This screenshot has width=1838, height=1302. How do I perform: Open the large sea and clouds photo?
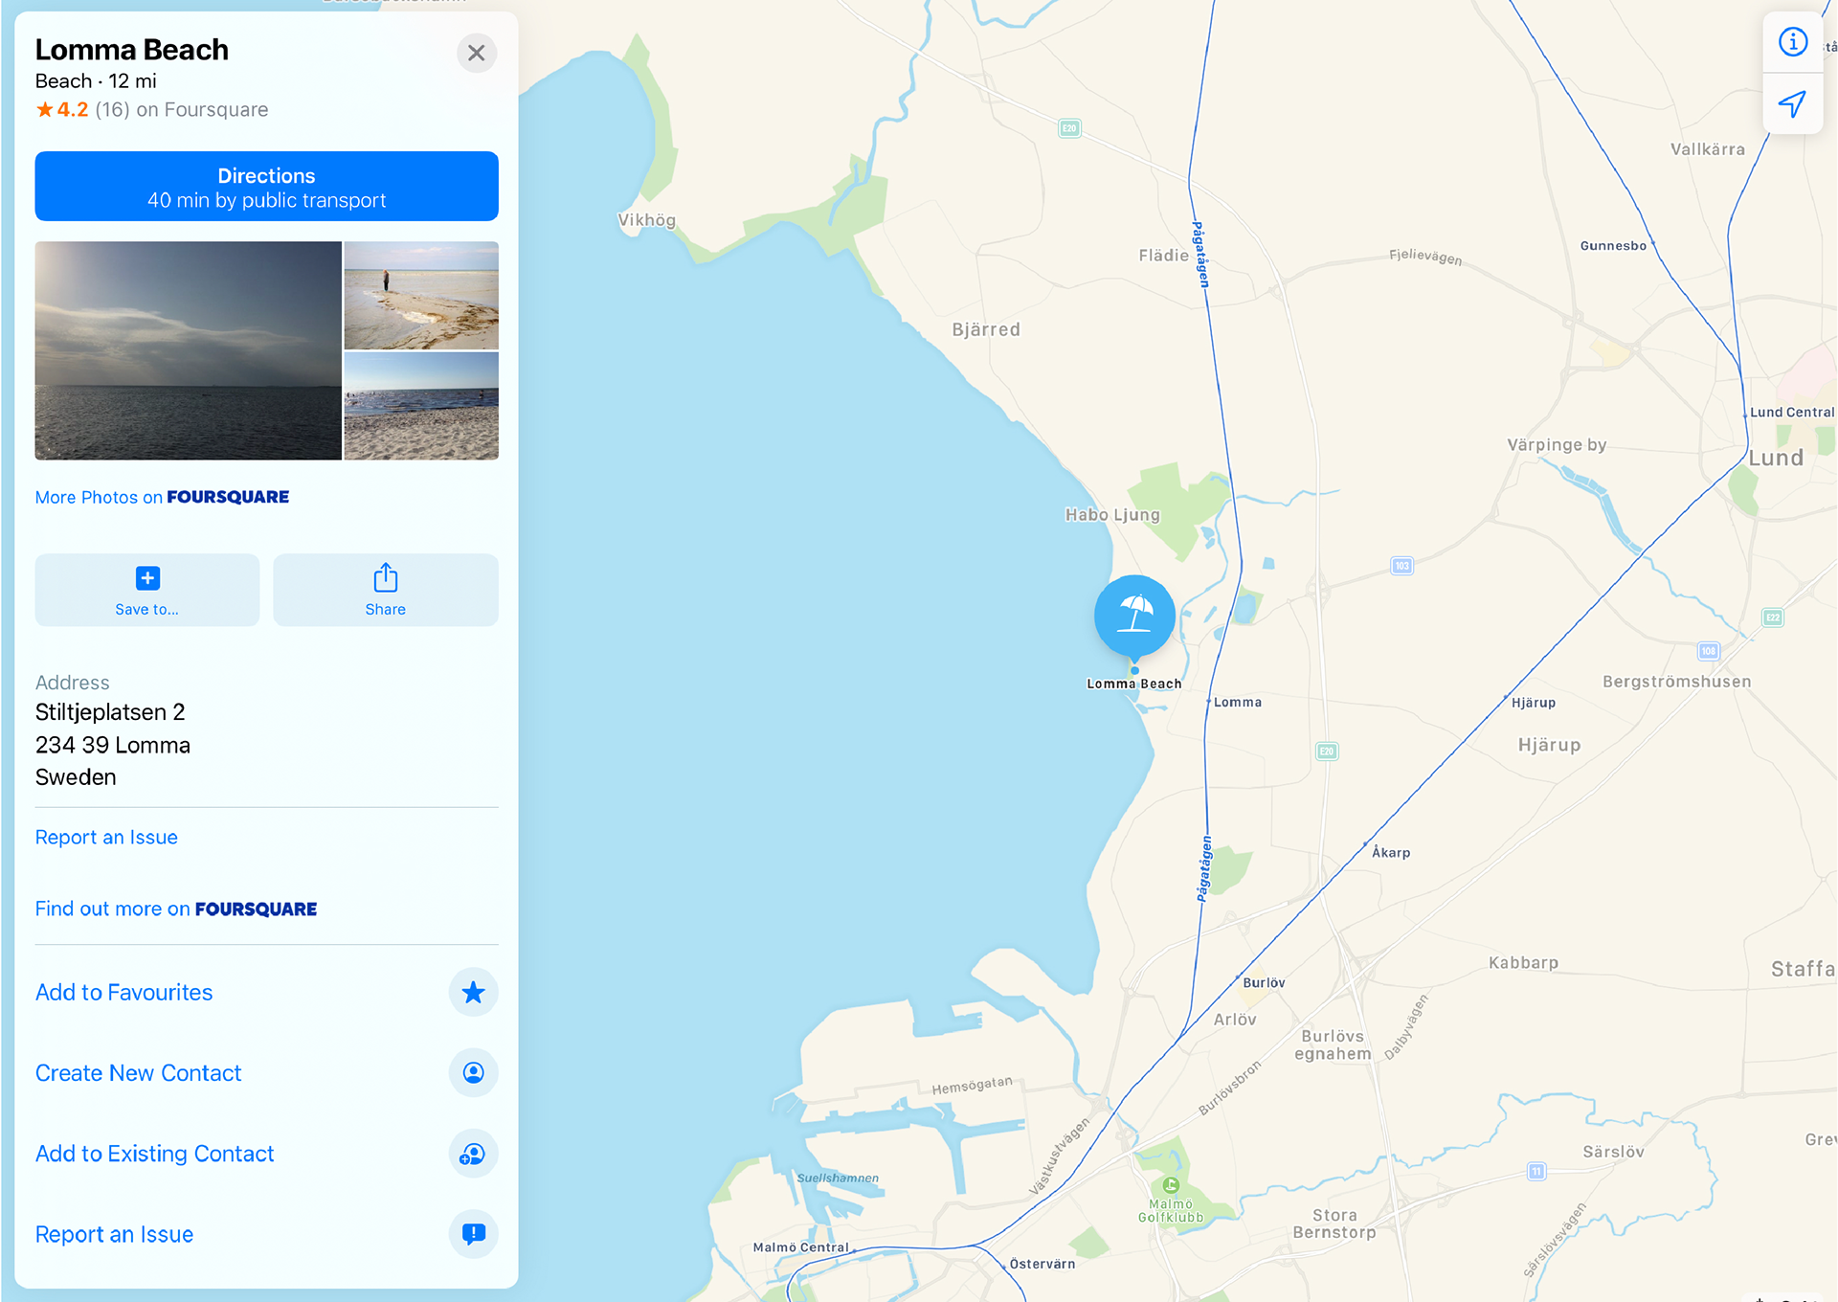point(188,350)
